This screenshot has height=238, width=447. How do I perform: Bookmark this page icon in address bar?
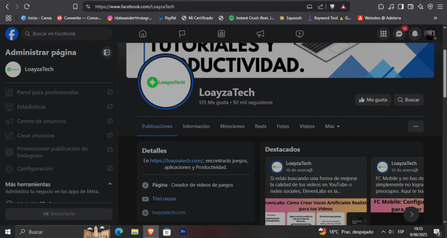click(x=75, y=6)
